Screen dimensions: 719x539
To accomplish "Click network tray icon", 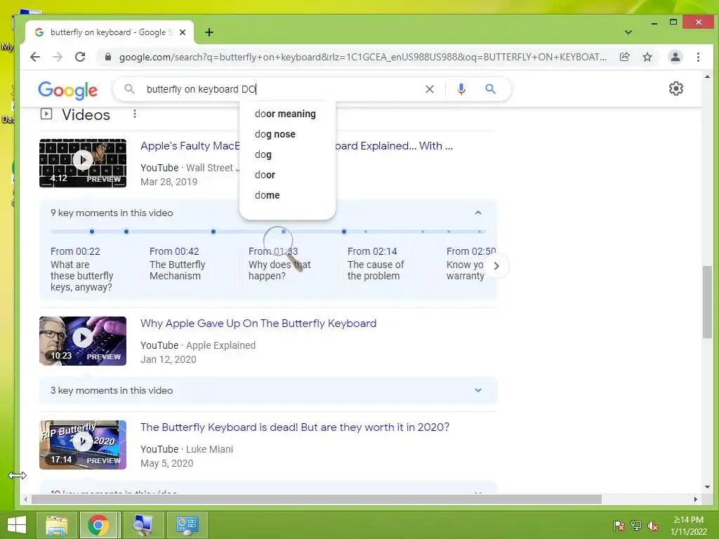I will click(x=636, y=525).
